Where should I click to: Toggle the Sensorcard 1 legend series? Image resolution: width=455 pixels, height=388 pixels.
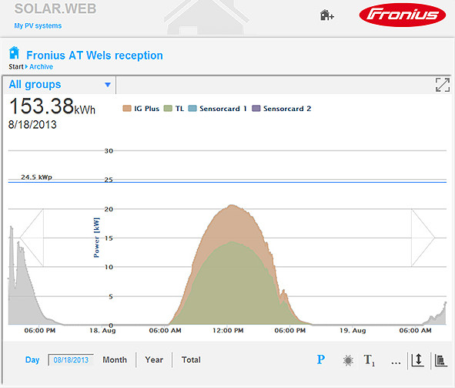coord(217,109)
